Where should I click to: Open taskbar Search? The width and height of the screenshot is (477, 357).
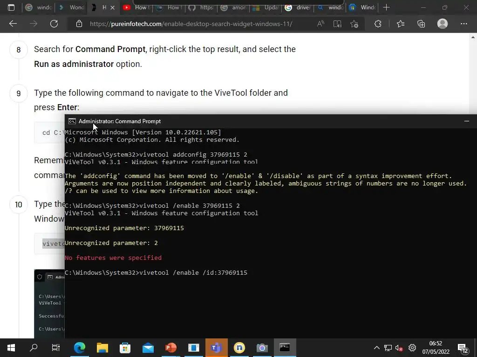click(34, 348)
